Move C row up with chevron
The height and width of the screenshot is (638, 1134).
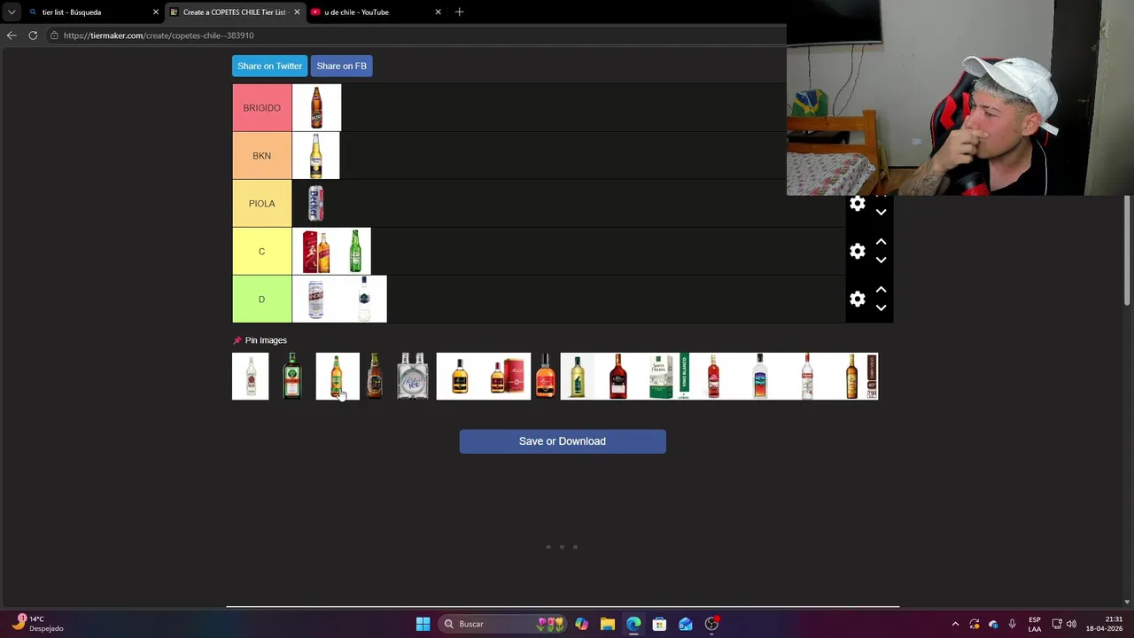pos(881,242)
